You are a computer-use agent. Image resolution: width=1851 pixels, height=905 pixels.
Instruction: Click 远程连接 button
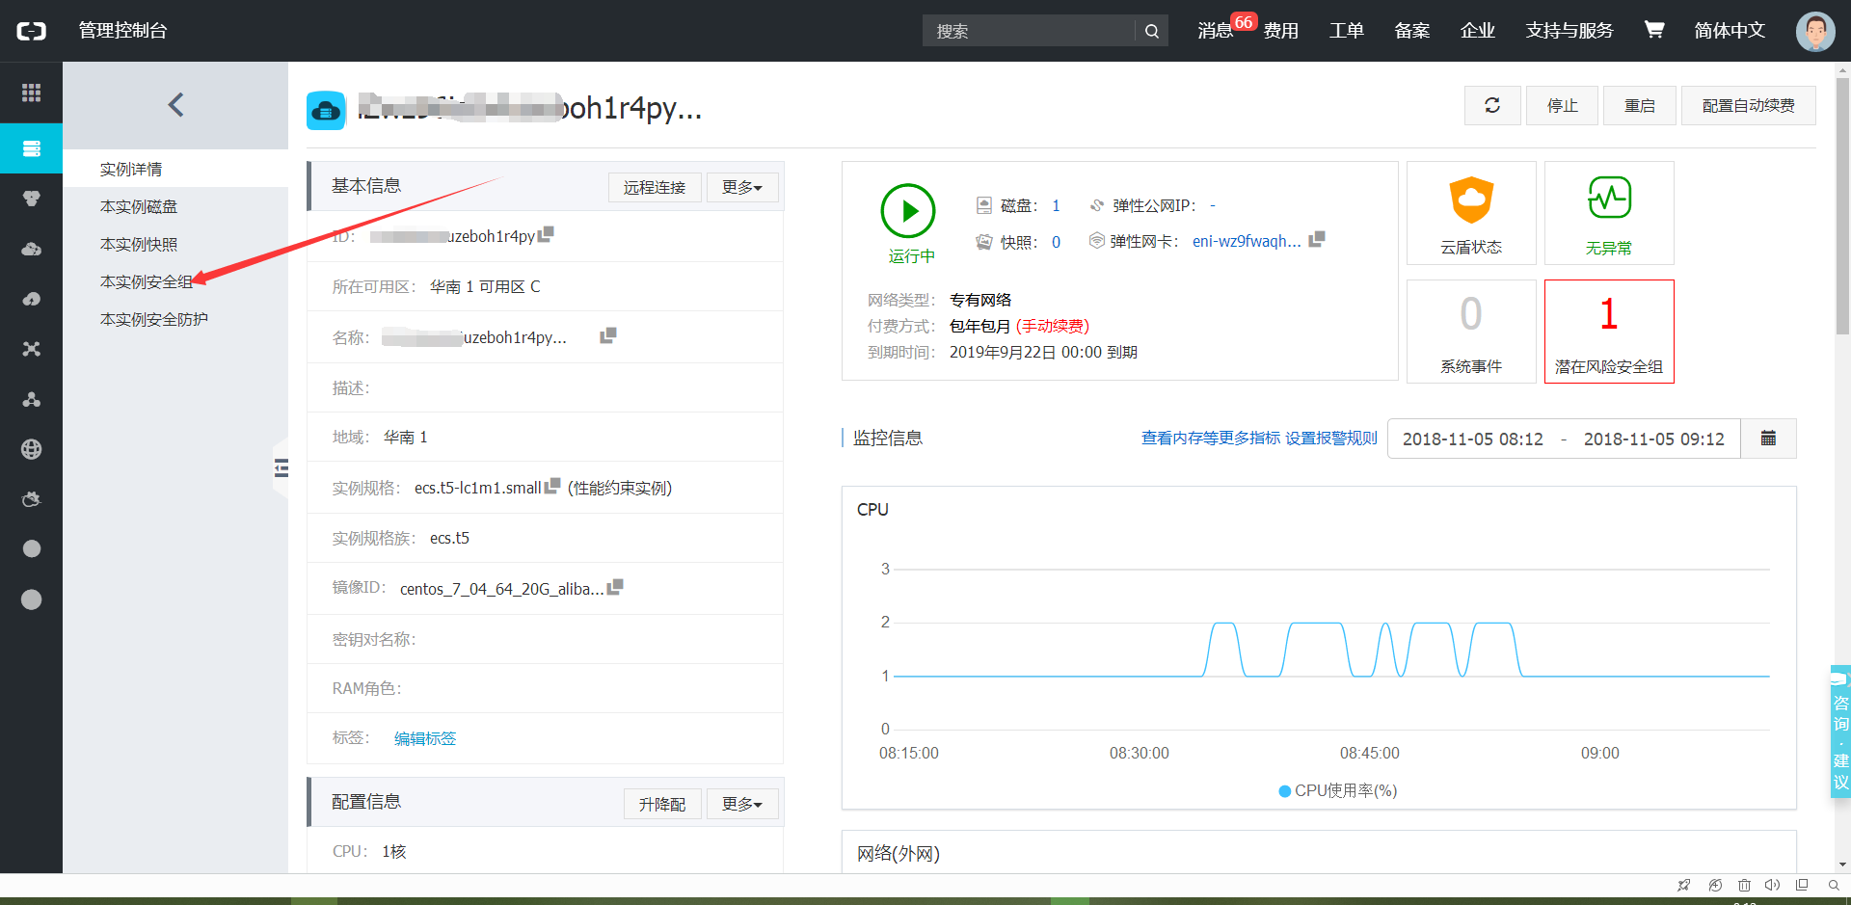tap(655, 187)
